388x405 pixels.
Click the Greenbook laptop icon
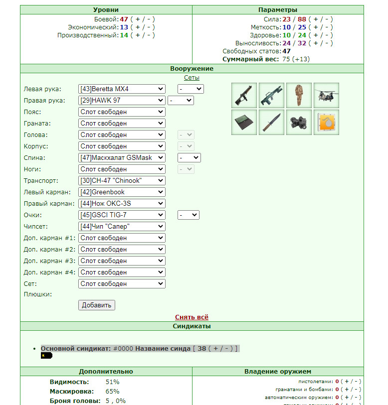point(244,122)
